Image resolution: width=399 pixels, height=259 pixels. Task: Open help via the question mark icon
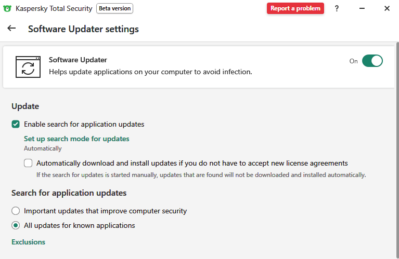(337, 8)
